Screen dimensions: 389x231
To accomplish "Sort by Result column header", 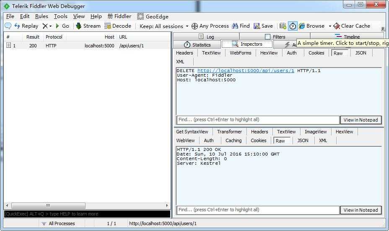I will tap(33, 37).
